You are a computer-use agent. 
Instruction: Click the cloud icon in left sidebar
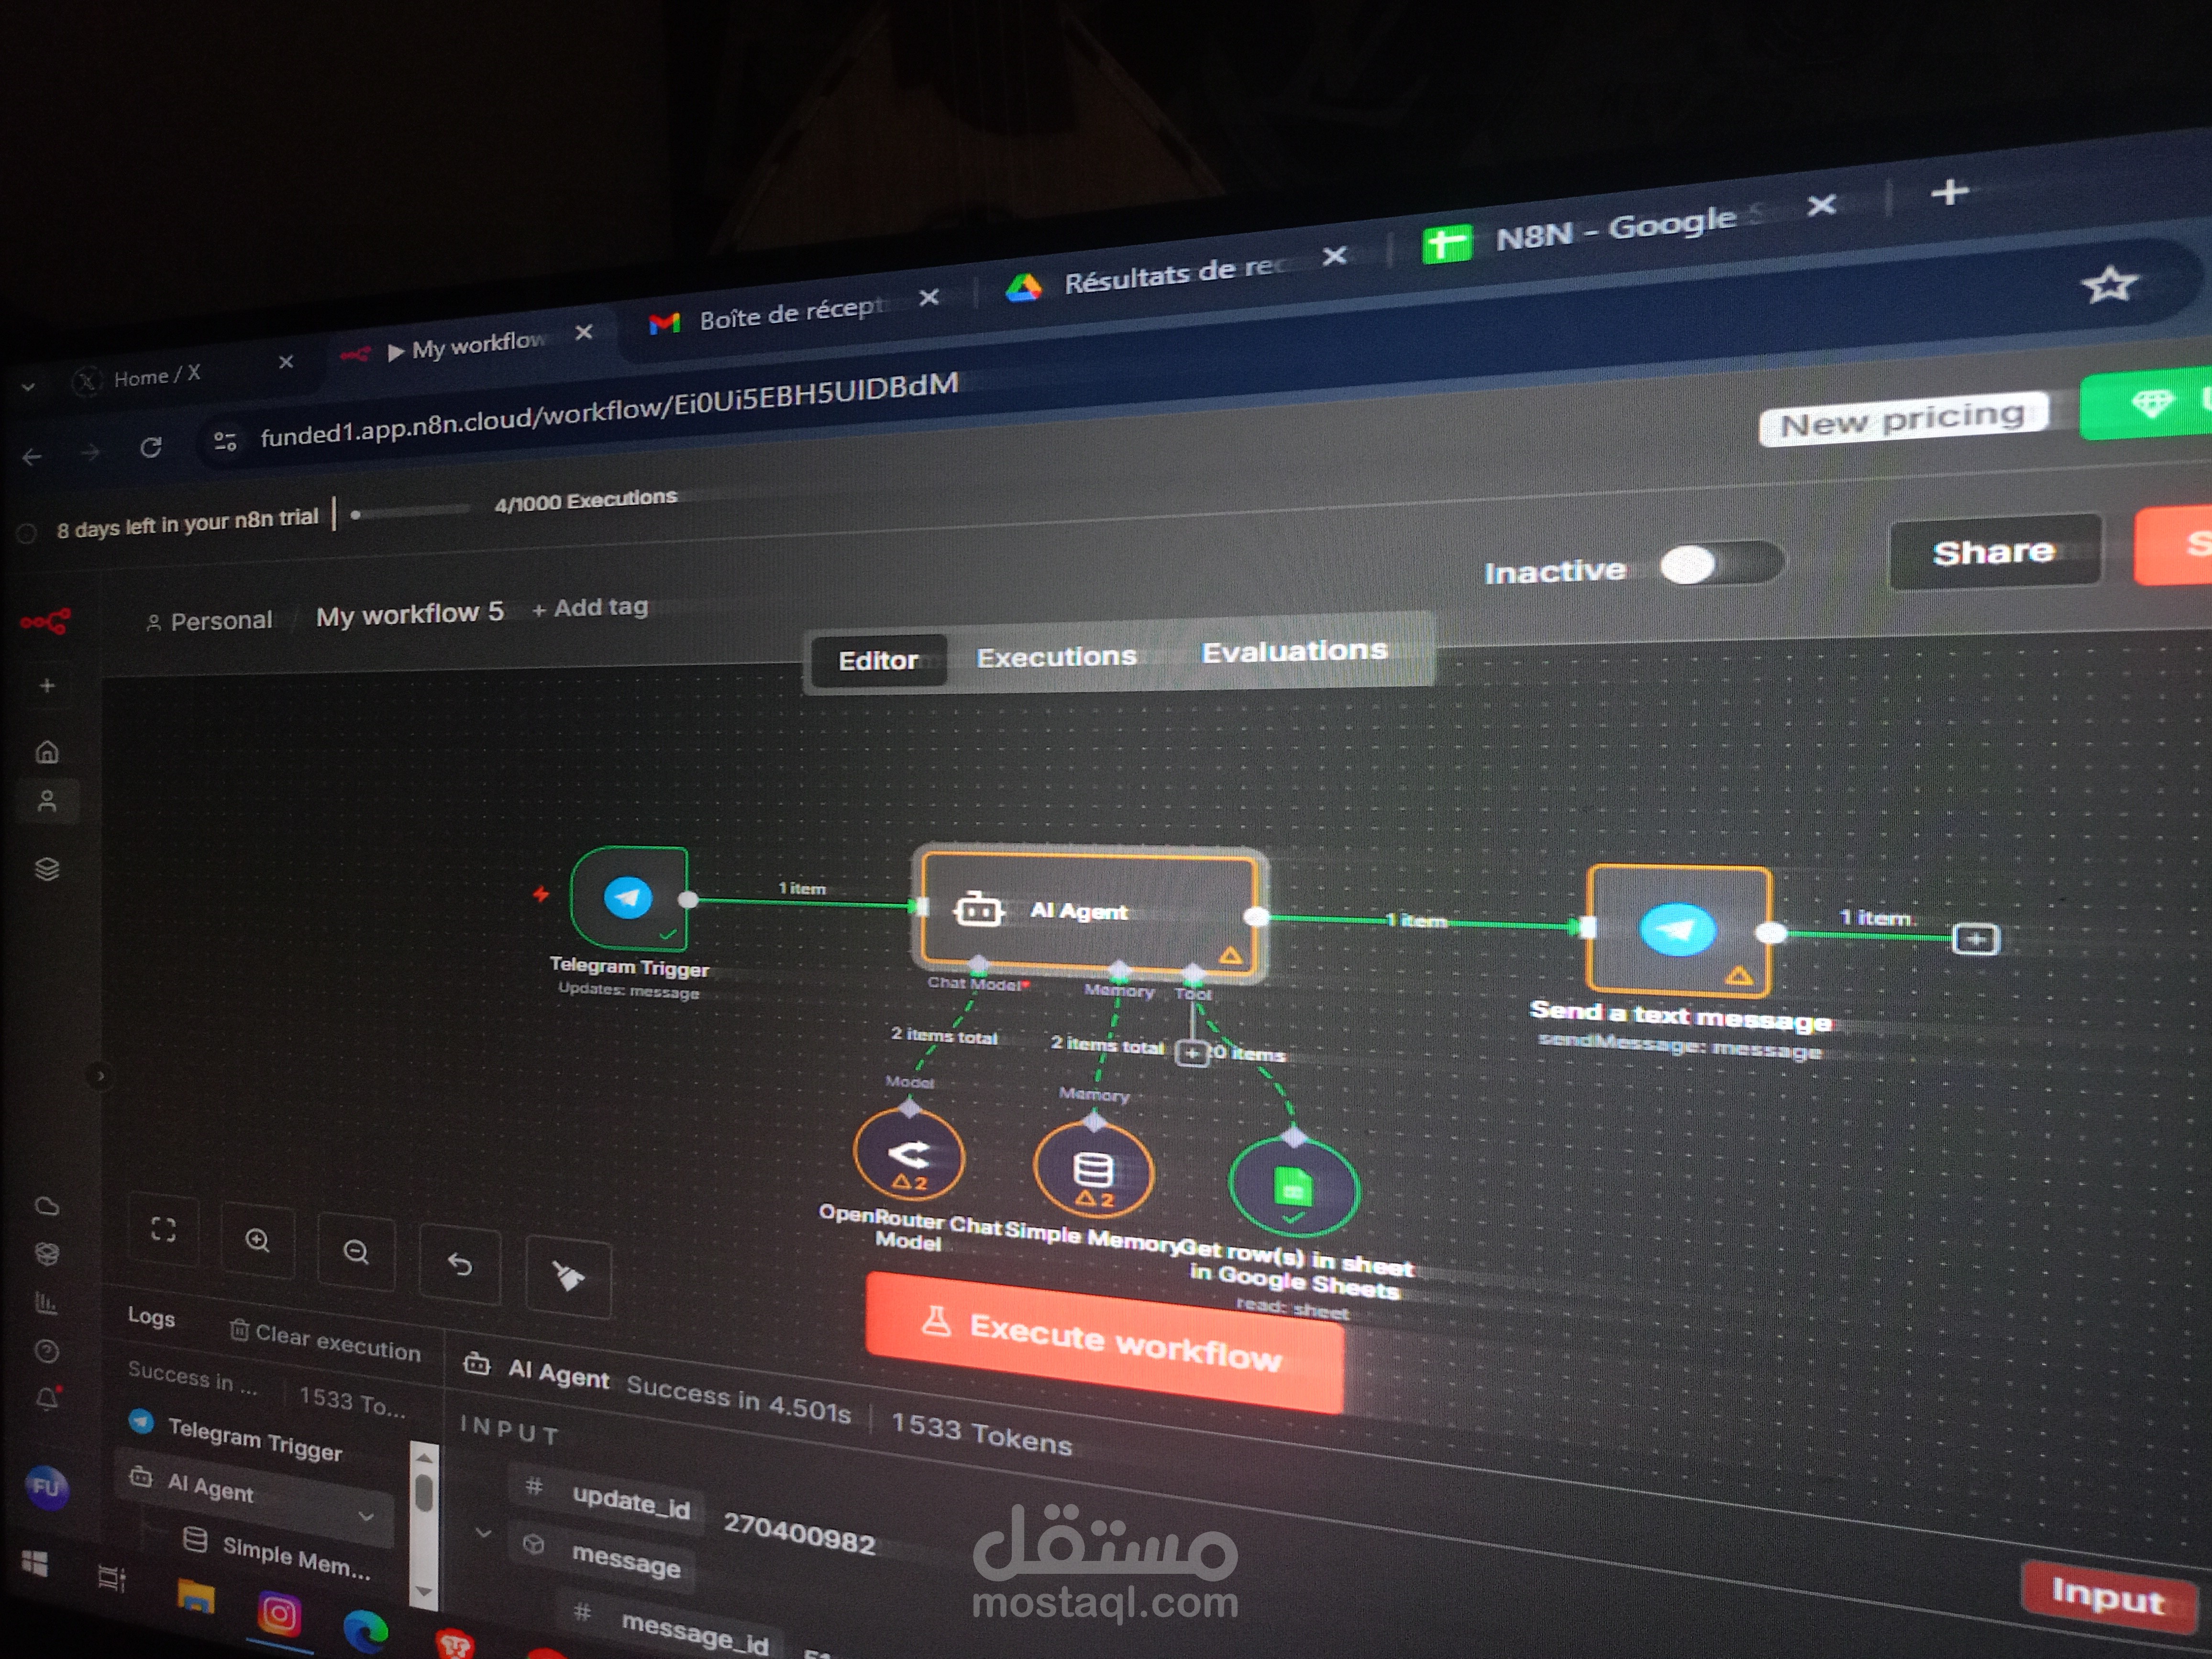47,1205
